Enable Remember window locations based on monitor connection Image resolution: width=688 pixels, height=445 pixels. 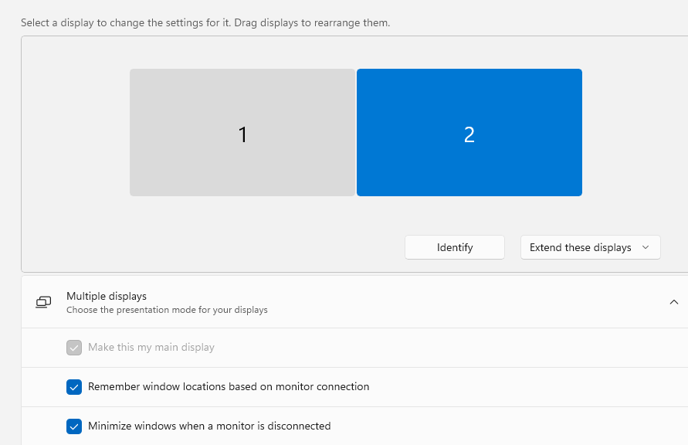tap(74, 386)
